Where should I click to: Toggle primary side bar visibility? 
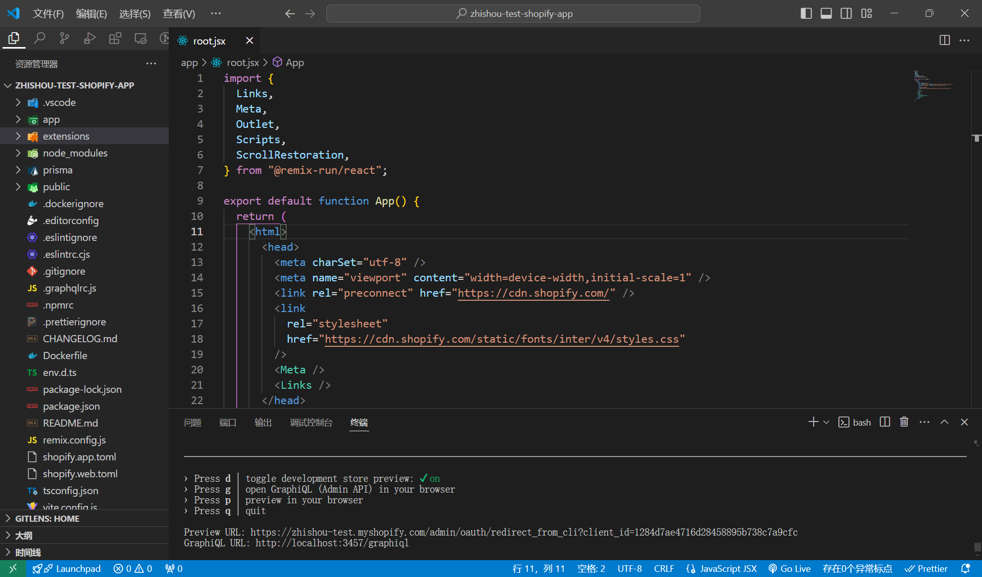point(806,14)
